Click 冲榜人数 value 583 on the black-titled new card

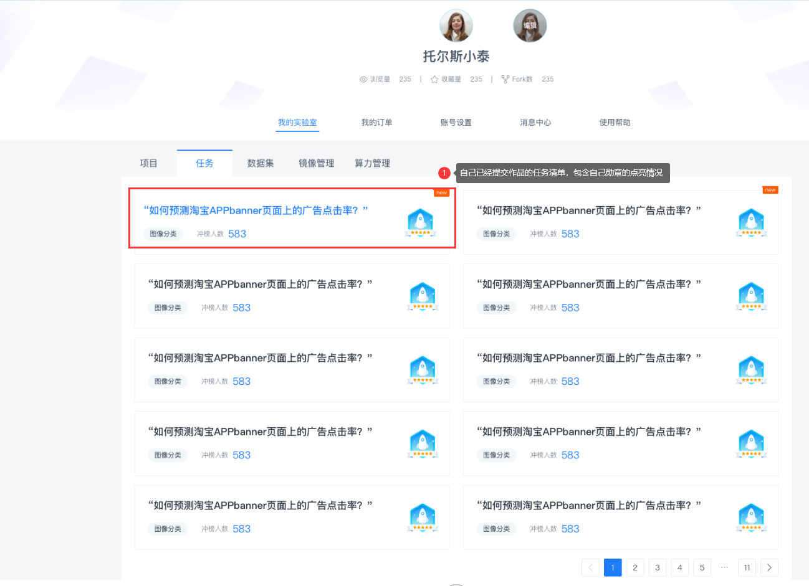[x=570, y=234]
